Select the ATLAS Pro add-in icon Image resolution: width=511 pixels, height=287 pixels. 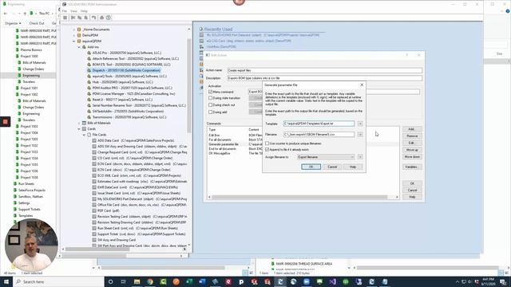tap(89, 53)
